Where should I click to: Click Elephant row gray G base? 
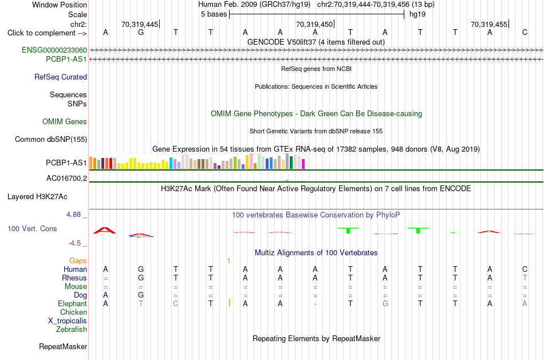[385, 304]
